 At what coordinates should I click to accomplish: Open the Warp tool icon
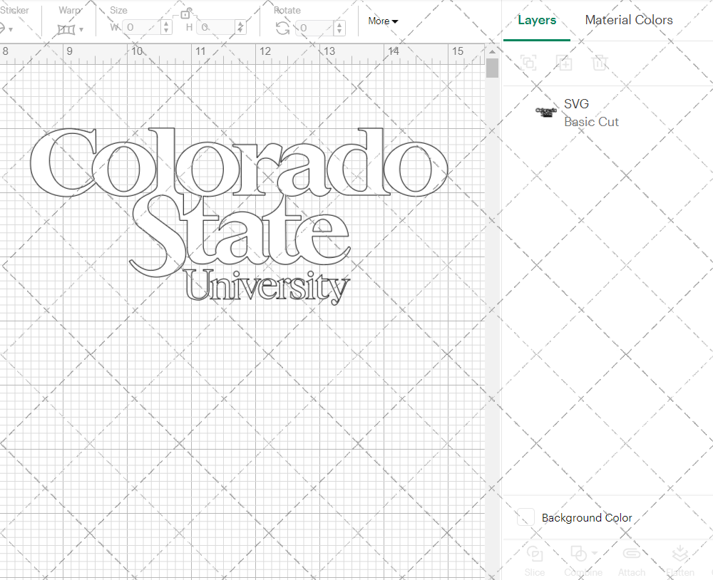66,29
